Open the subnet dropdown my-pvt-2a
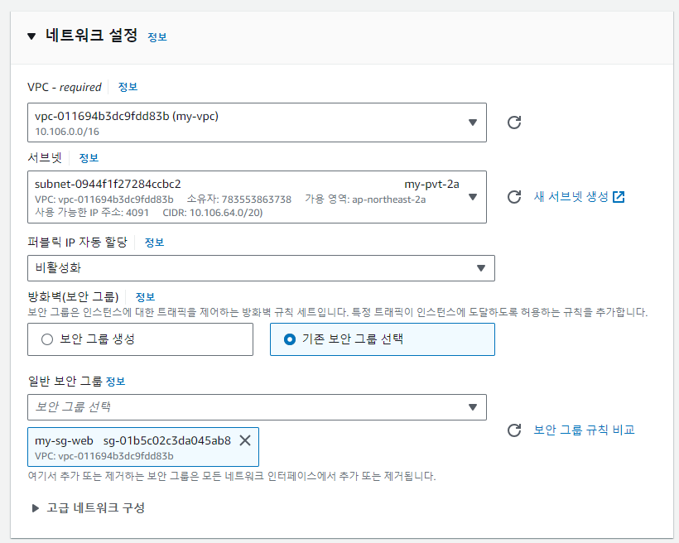This screenshot has width=679, height=543. [x=257, y=197]
